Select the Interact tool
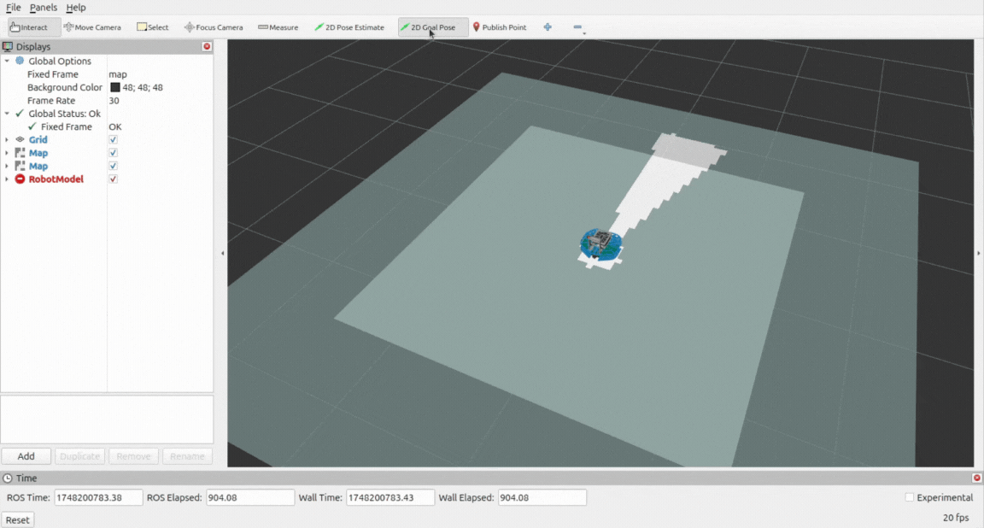This screenshot has height=528, width=984. [30, 27]
